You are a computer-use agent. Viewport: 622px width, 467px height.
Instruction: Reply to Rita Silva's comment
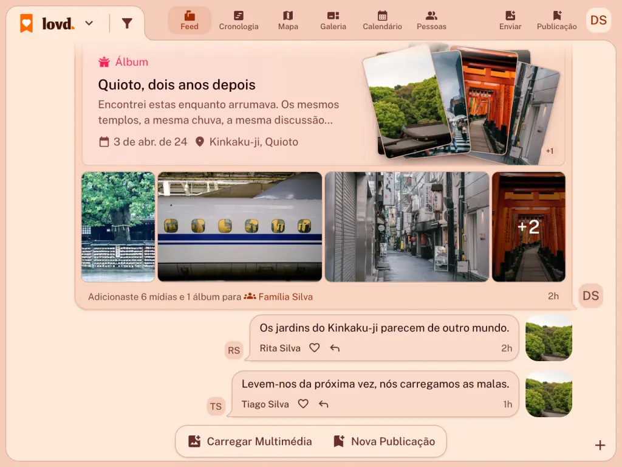coord(335,348)
